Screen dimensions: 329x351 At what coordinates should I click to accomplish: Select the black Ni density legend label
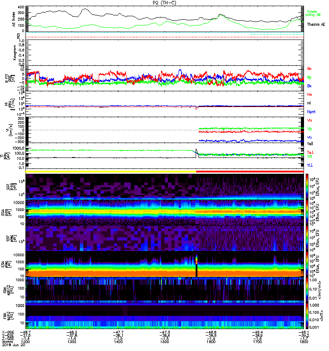click(x=309, y=103)
